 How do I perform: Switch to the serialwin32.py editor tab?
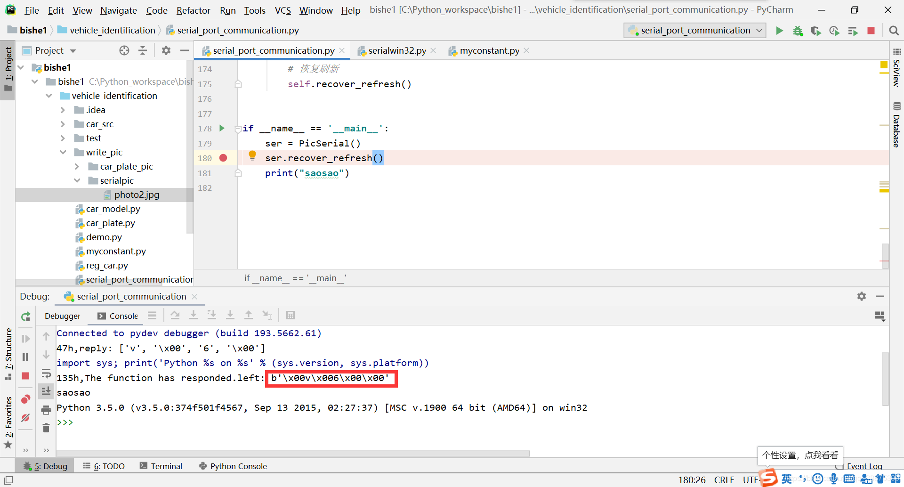[397, 51]
